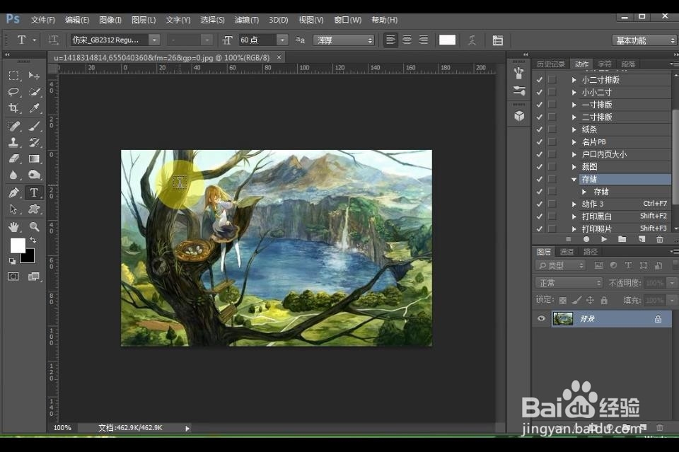This screenshot has height=452, width=679.
Task: Hide the 背景 layer with eye icon
Action: [x=541, y=318]
